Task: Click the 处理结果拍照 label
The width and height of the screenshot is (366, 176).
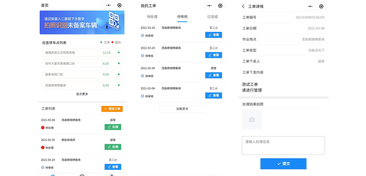Action: tap(253, 104)
